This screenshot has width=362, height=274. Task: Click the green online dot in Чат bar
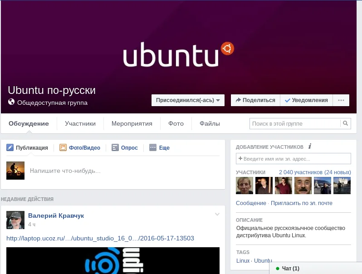pos(278,269)
